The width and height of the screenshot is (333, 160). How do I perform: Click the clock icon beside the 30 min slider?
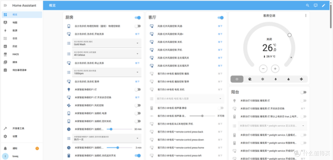(69, 129)
